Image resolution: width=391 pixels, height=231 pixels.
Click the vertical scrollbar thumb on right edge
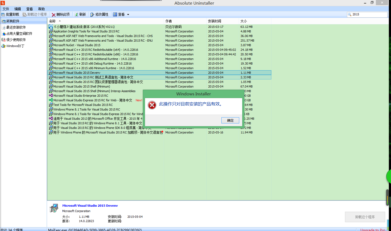(x=387, y=198)
